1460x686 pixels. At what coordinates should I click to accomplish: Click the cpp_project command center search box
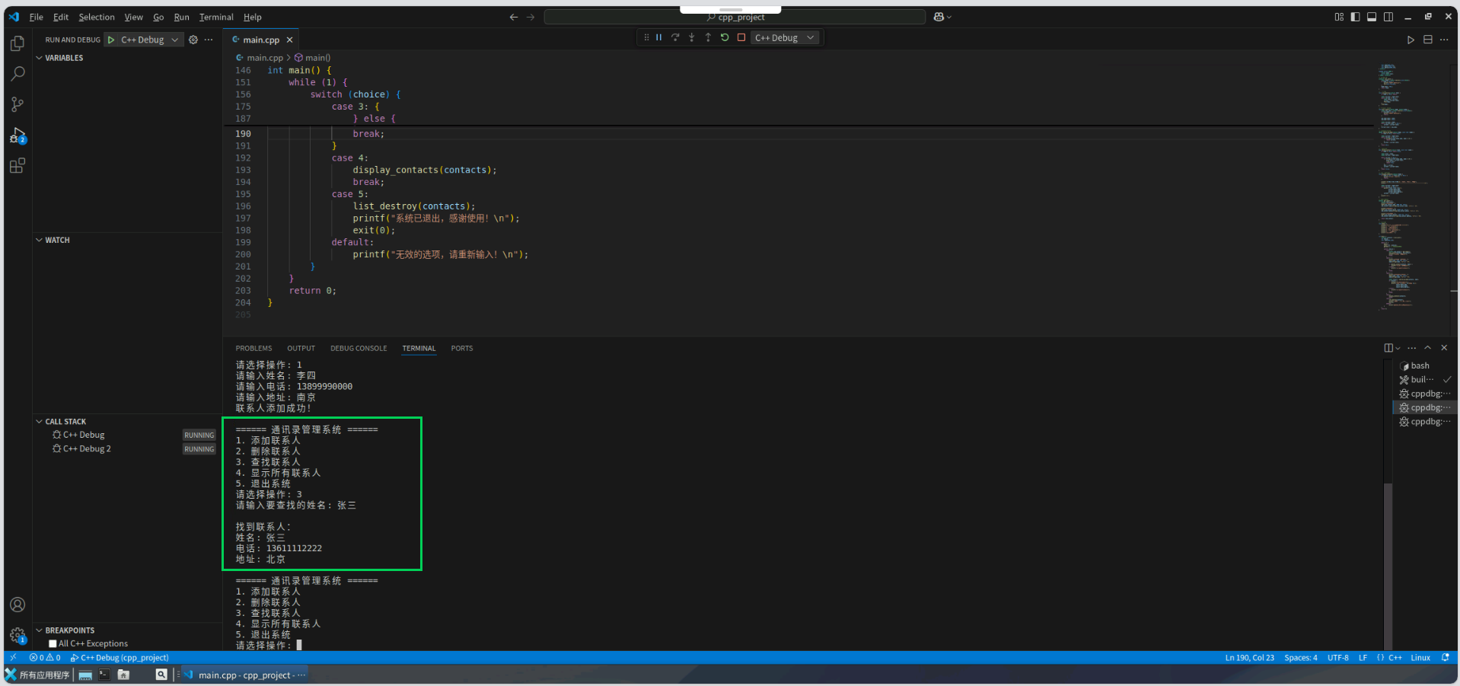[x=735, y=17]
